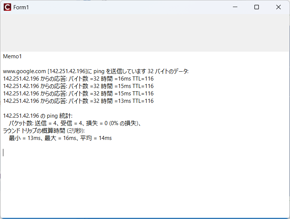The image size is (290, 219).
Task: Click the reply line with 13ms time
Action: (78, 101)
